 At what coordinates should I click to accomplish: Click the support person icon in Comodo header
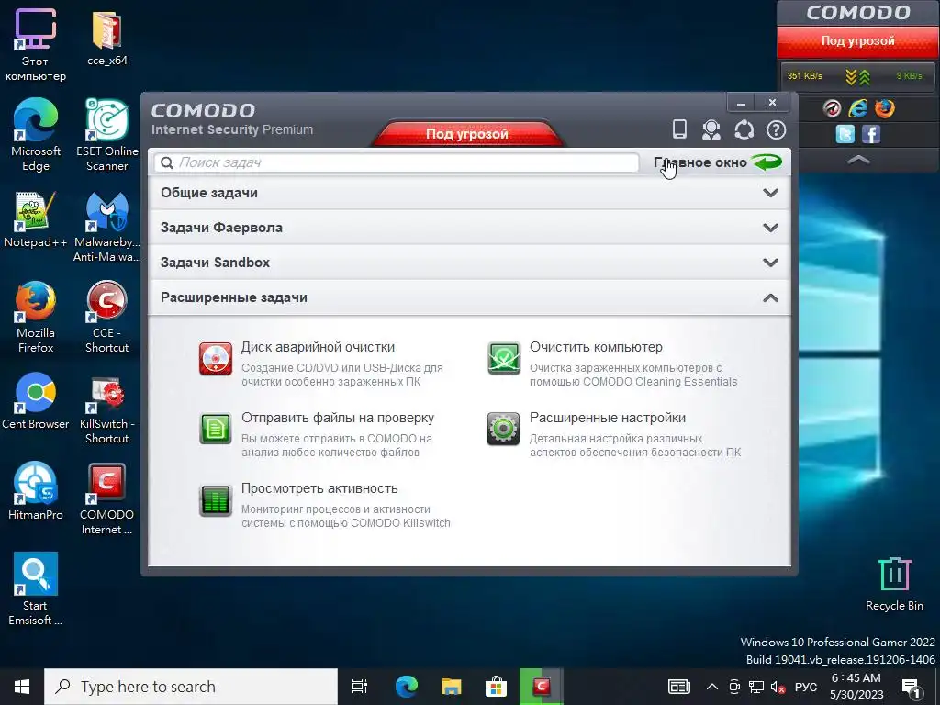[x=711, y=129]
